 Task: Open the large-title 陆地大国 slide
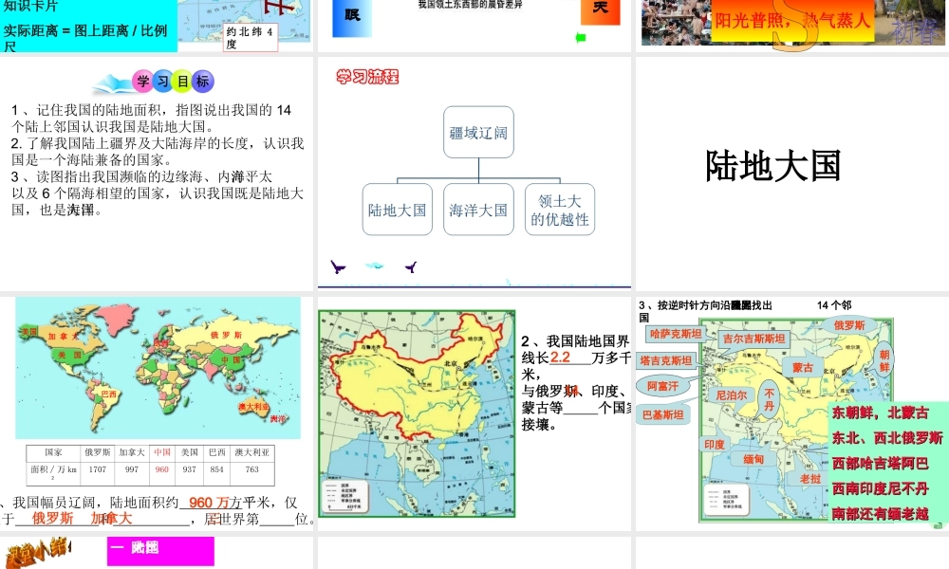792,174
